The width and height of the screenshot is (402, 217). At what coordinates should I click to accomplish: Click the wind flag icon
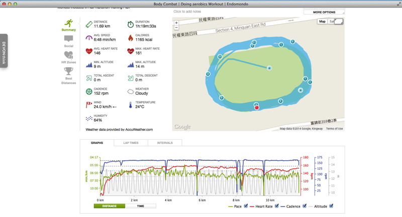tap(89, 105)
